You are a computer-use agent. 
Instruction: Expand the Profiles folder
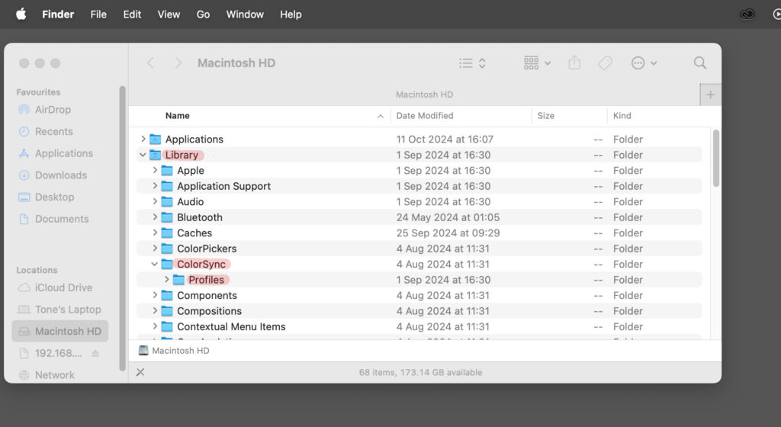[166, 280]
